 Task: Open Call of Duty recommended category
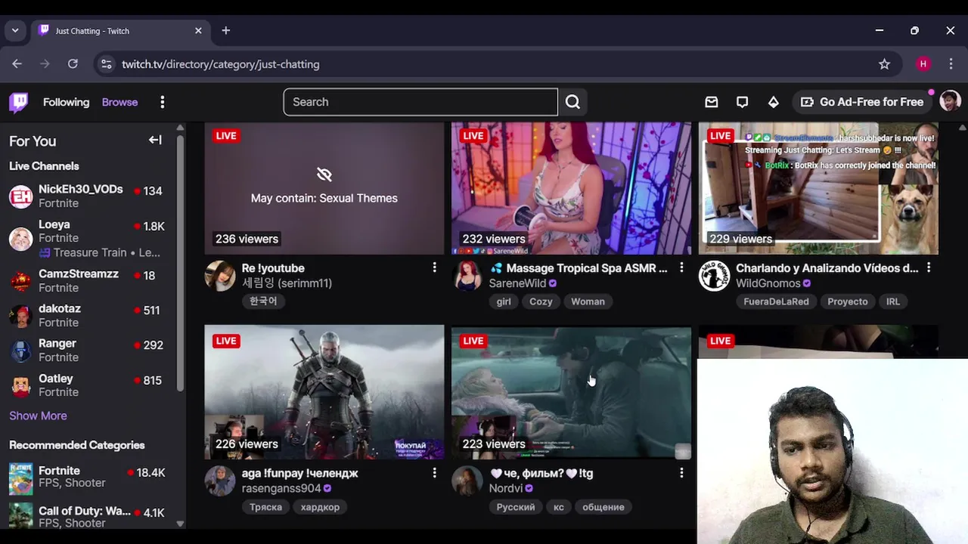tap(91, 517)
